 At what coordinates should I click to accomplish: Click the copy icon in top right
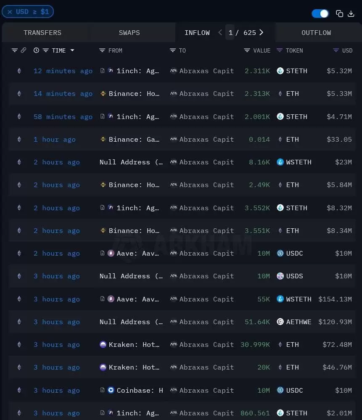339,13
